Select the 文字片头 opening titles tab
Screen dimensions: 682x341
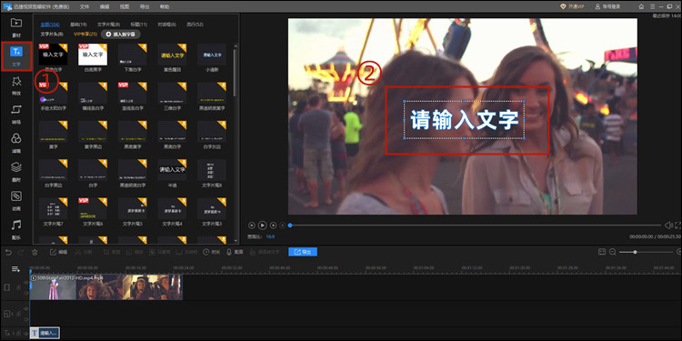pos(52,34)
